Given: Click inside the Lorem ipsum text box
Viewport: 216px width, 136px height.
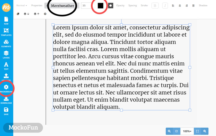Looking at the screenshot, I should tap(121, 67).
